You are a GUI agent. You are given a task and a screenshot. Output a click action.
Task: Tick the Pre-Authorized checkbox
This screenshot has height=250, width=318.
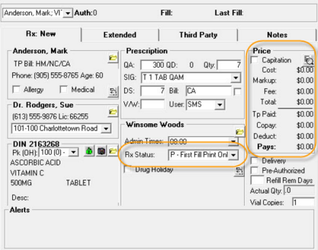click(254, 170)
